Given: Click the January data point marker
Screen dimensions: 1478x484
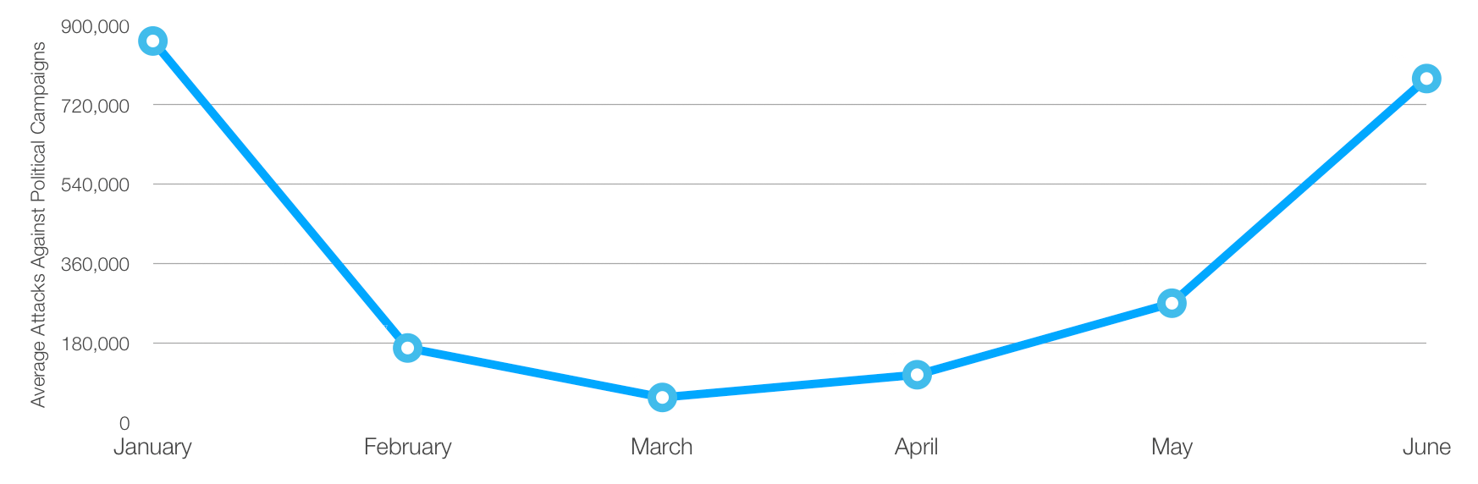Looking at the screenshot, I should (x=152, y=41).
